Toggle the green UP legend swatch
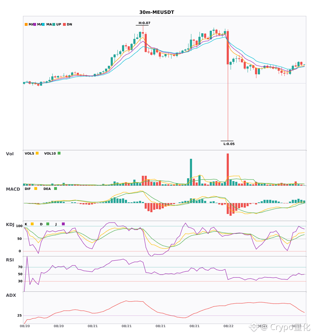The width and height of the screenshot is (313, 336). pos(54,24)
